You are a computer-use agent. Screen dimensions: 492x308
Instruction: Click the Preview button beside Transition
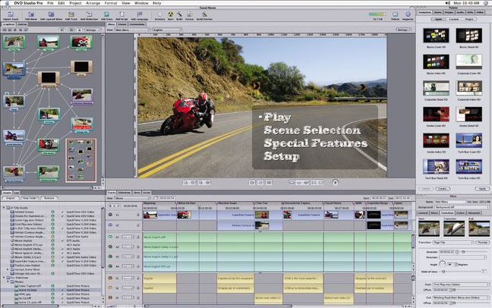482,243
